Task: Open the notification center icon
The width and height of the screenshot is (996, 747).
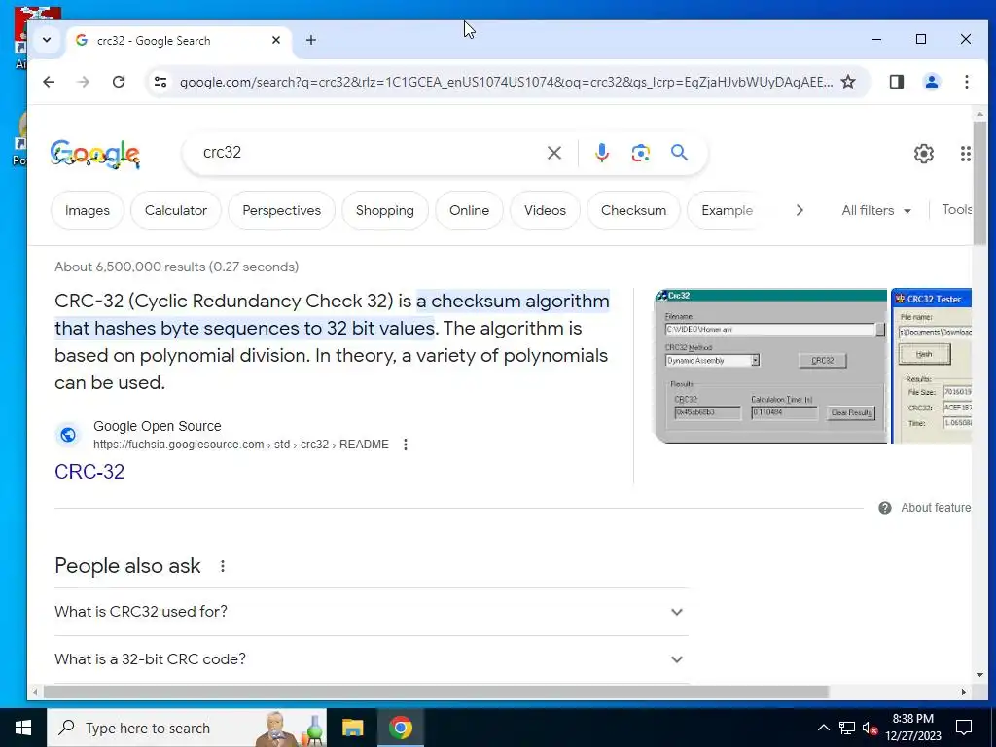Action: (x=964, y=728)
